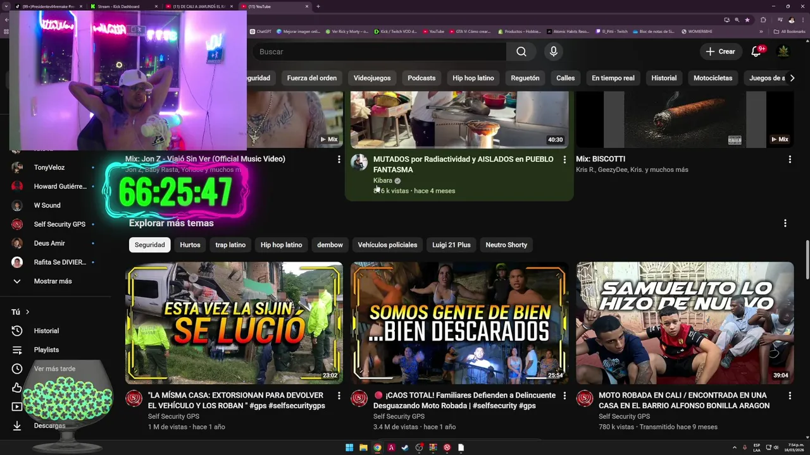This screenshot has width=810, height=455.
Task: Select the Podcasts chip
Action: [x=421, y=78]
